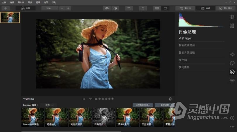Screen dimensions: 237x132
Task: Zoom in with the toolbar plus button
Action: [68, 8]
